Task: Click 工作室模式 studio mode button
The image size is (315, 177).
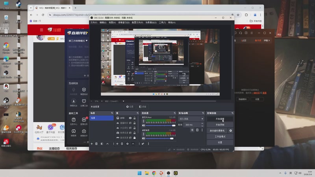Action: point(220,136)
